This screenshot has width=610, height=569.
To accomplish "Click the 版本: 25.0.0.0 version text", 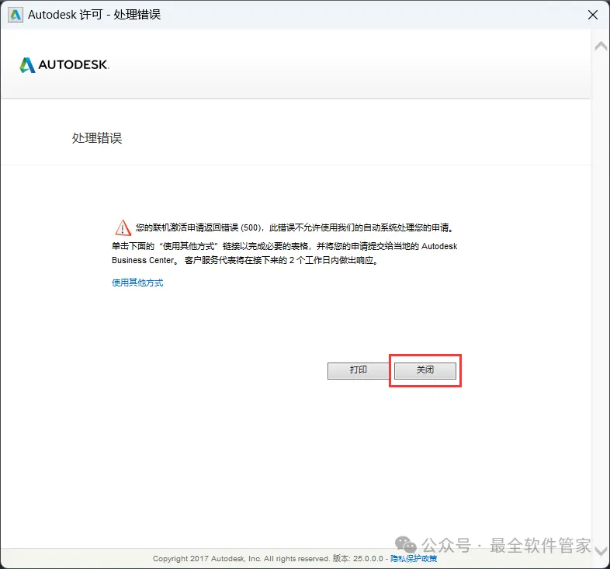I will [358, 558].
